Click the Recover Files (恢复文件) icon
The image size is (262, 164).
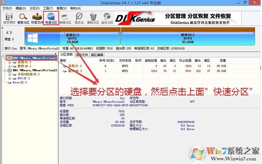point(37,18)
